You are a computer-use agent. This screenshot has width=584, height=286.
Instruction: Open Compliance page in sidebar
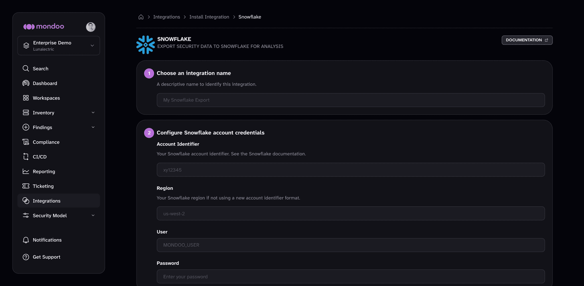[59, 142]
